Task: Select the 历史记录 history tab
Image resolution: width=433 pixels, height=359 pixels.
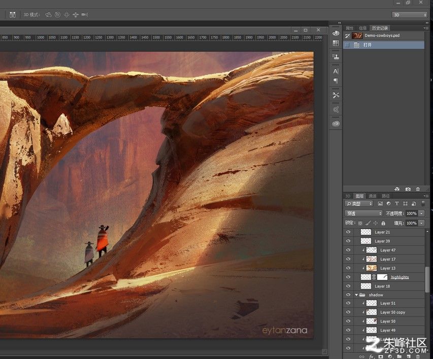Action: [380, 28]
